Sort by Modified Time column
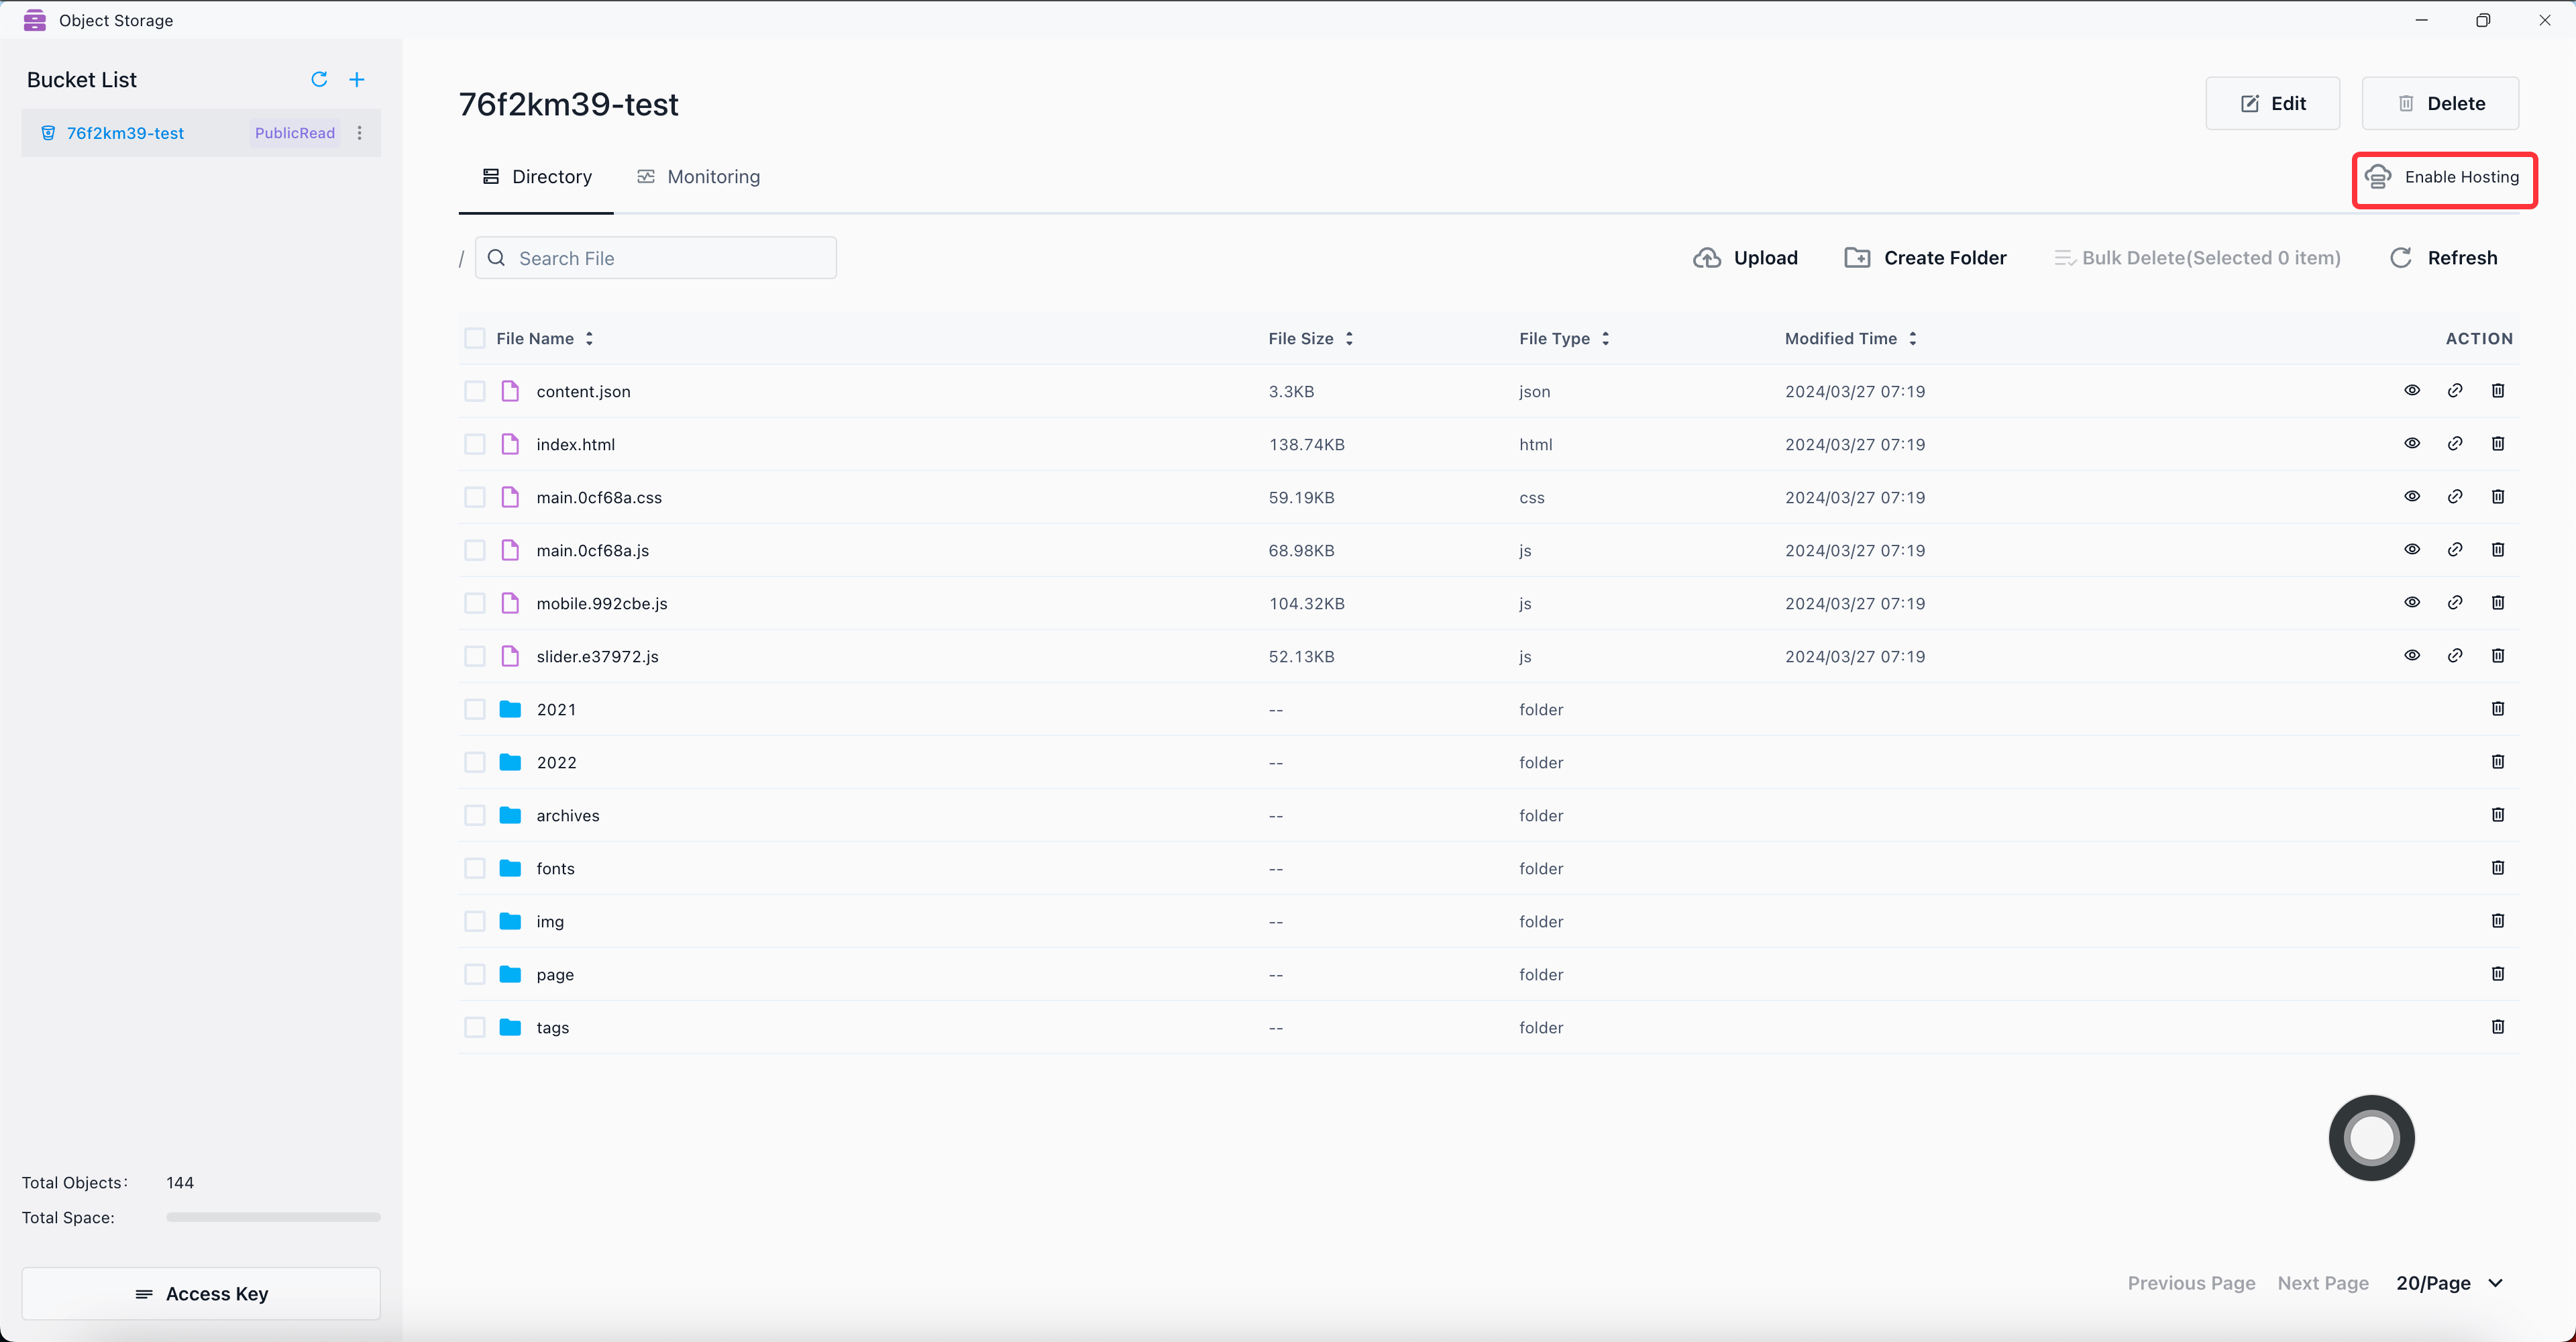Image resolution: width=2576 pixels, height=1342 pixels. point(1912,339)
